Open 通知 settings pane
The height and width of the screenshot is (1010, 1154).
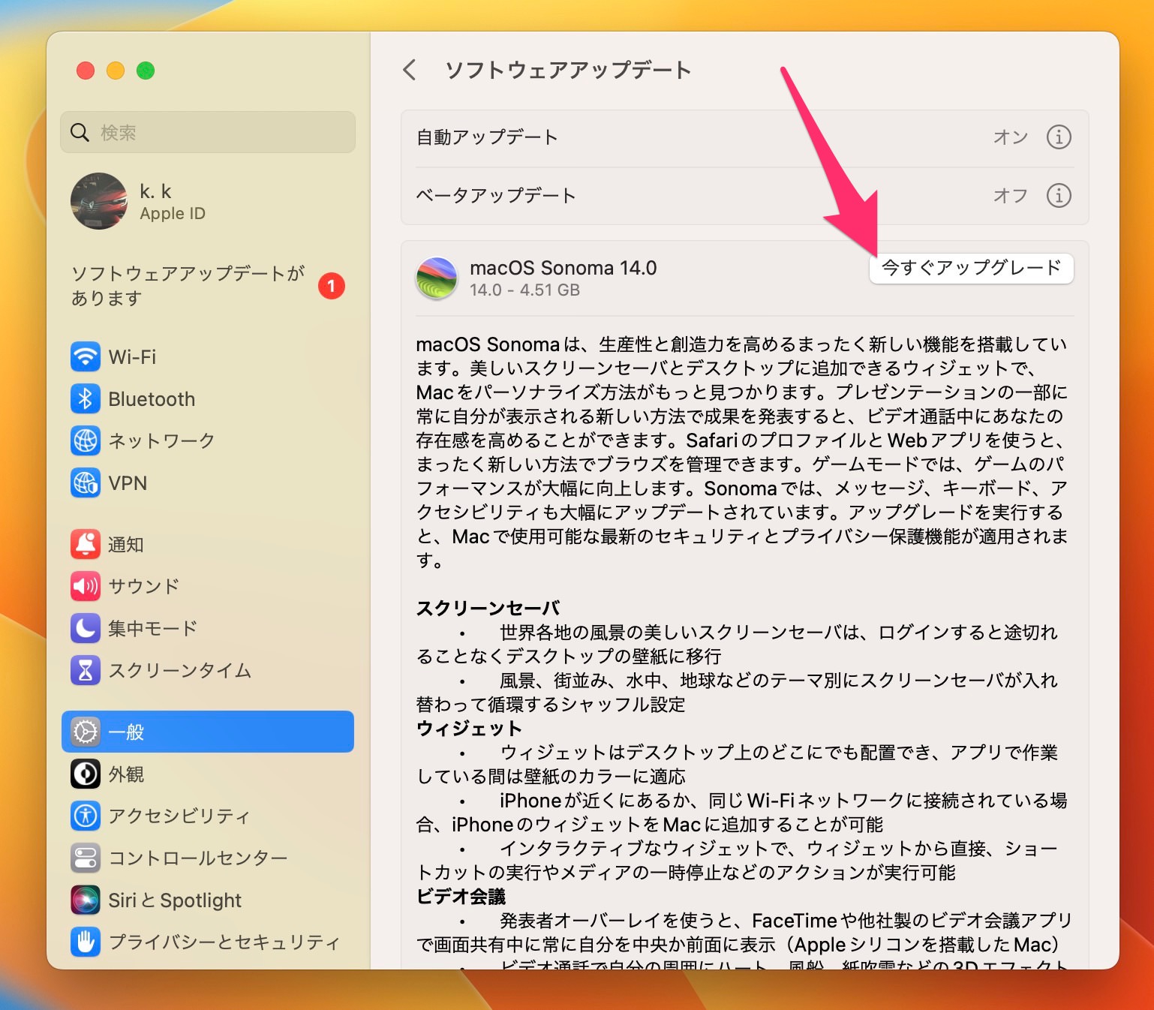tap(208, 544)
